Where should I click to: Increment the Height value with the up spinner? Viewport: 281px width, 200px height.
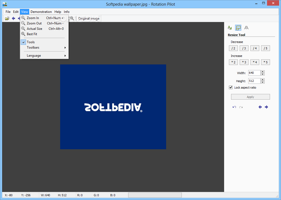[263, 79]
